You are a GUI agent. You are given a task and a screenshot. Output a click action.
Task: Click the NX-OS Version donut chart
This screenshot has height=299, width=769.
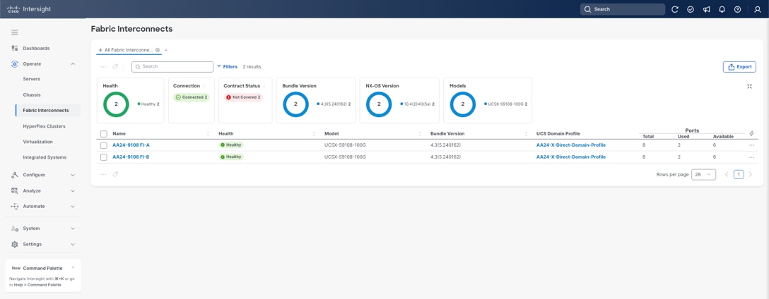[379, 104]
